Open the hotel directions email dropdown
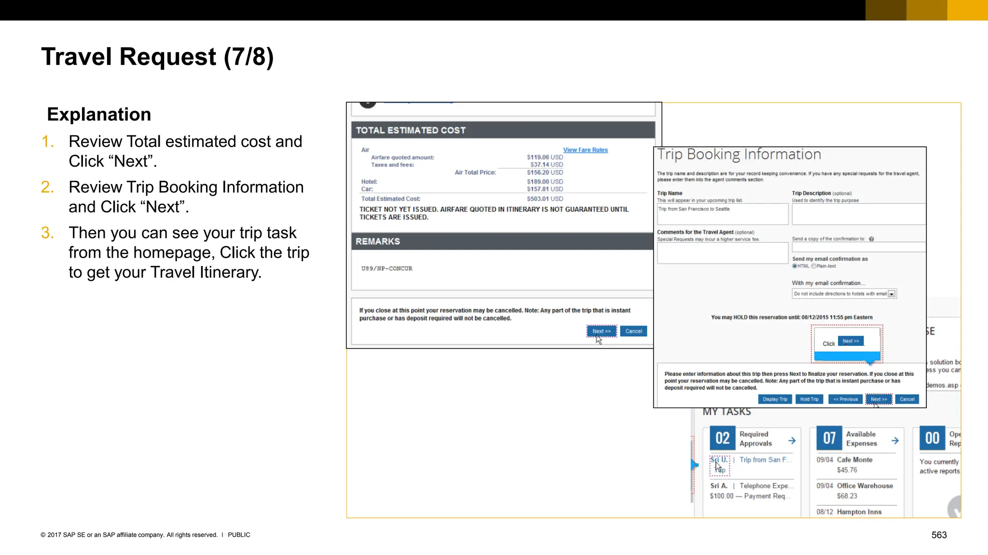988x555 pixels. (844, 294)
